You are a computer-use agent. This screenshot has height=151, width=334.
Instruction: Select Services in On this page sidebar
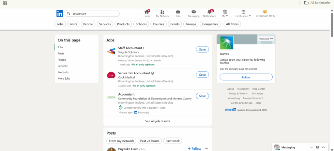click(63, 66)
